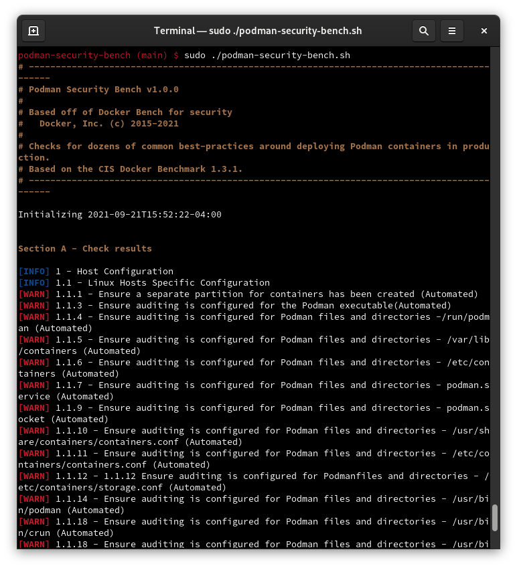Click the 1.1.10 /usr/share containers.conf warning

point(254,436)
